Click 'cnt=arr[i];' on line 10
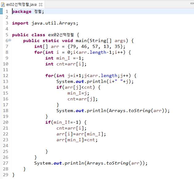 [x=71, y=64]
